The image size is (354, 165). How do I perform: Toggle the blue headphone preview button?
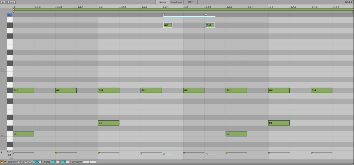[10, 15]
